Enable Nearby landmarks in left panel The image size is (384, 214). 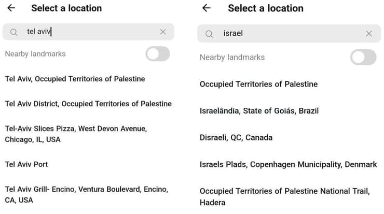(x=157, y=54)
